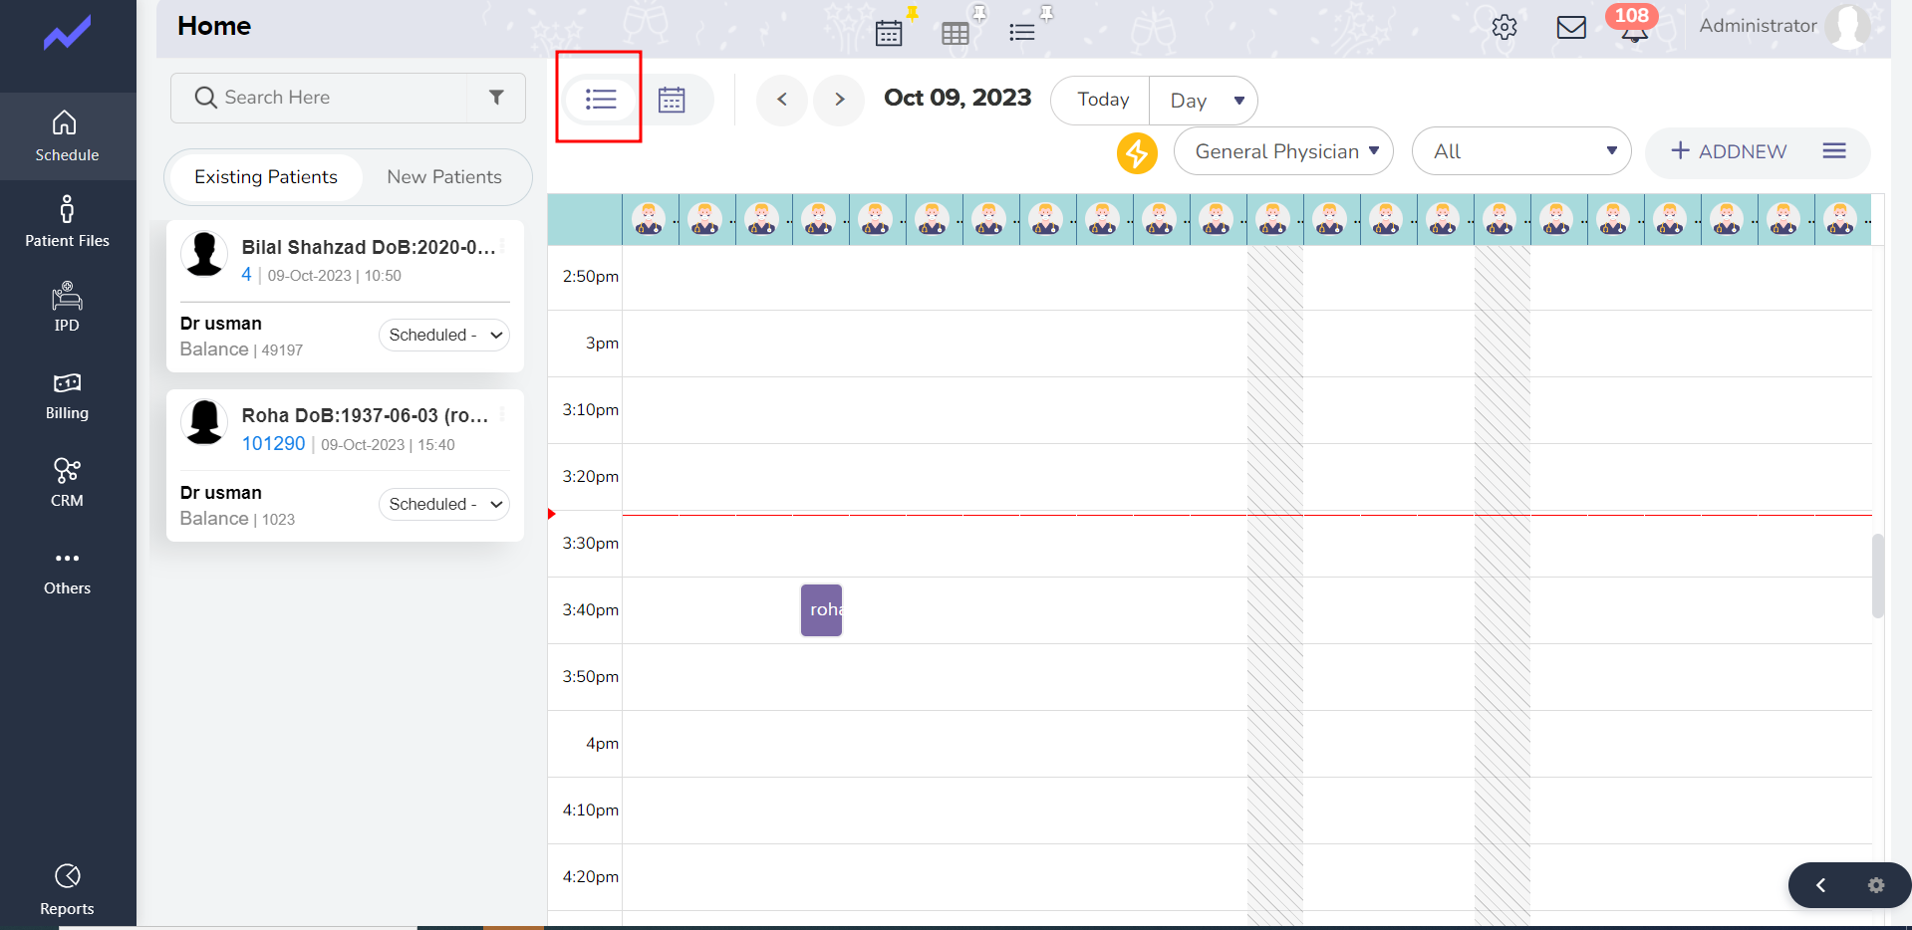The height and width of the screenshot is (930, 1912).
Task: Open the Schedule section in sidebar
Action: (x=67, y=136)
